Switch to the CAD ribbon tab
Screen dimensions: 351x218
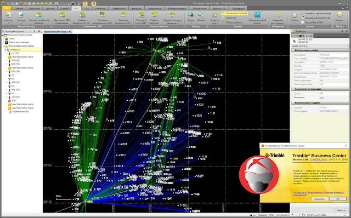(87, 9)
